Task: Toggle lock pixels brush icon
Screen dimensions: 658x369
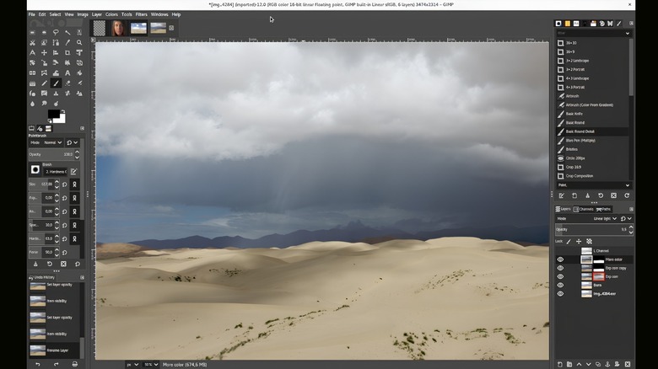Action: 569,242
